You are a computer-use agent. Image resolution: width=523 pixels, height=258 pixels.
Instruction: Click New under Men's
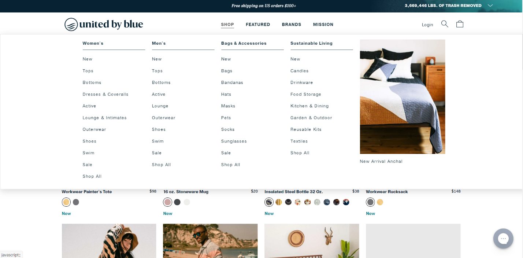[x=157, y=59]
